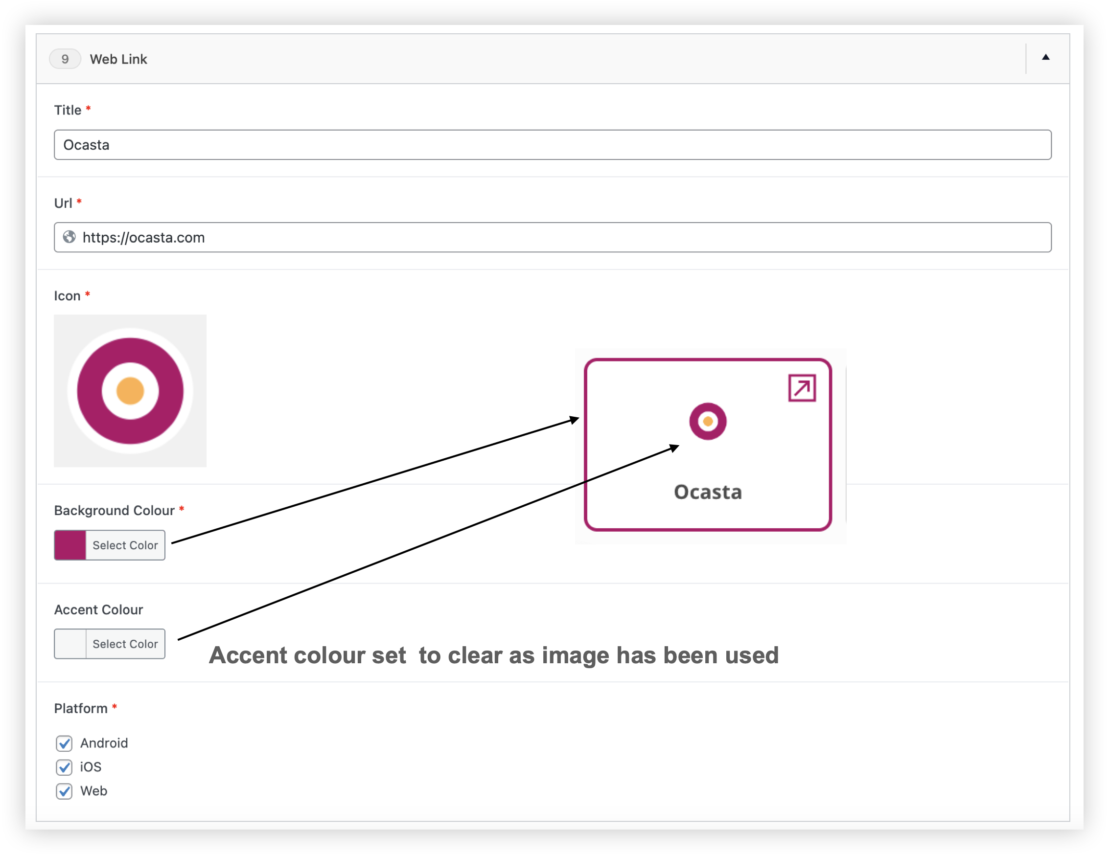Click the iOS checkbox label text
Image resolution: width=1109 pixels, height=855 pixels.
pyautogui.click(x=91, y=766)
